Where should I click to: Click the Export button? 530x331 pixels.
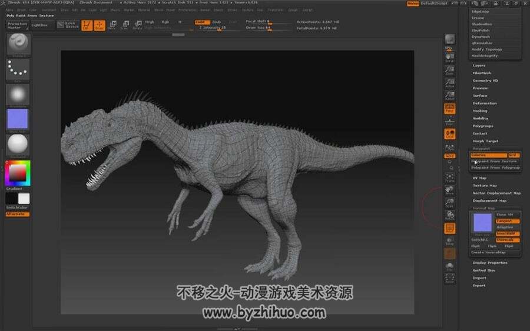(x=479, y=286)
